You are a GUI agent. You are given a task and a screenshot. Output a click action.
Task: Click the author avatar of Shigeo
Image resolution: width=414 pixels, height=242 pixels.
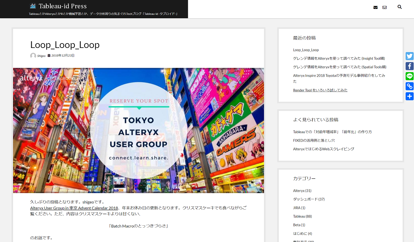point(33,55)
